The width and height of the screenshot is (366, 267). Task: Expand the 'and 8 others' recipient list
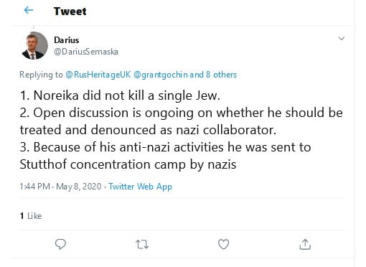coord(213,75)
